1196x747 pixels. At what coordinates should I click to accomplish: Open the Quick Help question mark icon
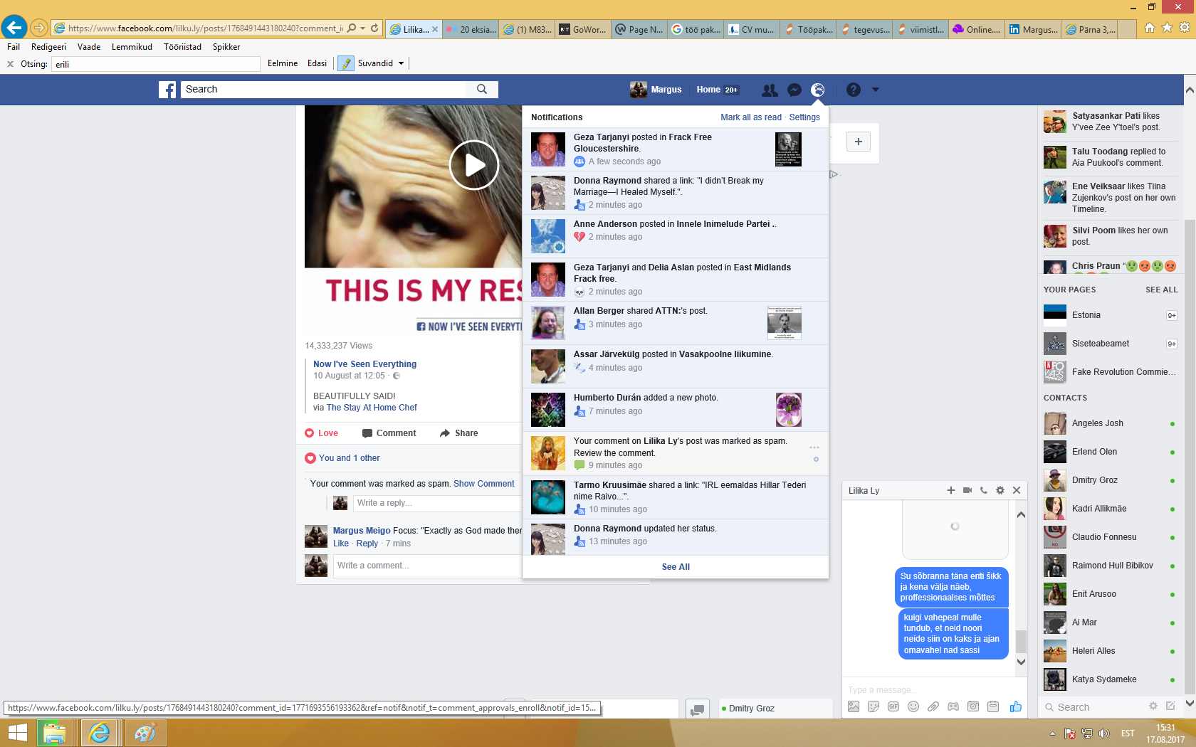pyautogui.click(x=854, y=90)
